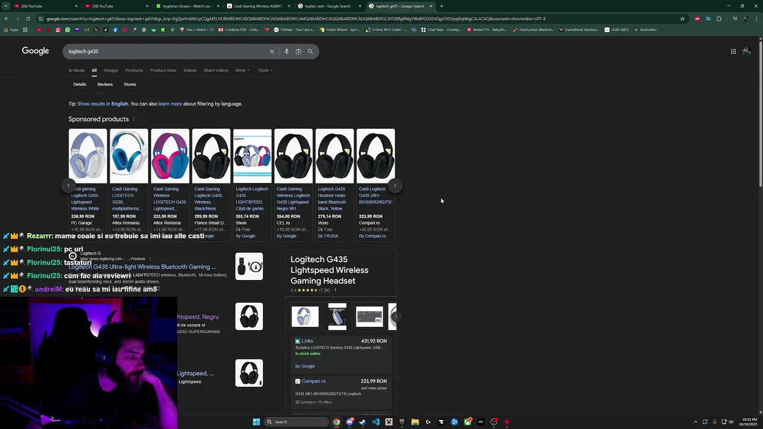Open Shein Logitech G435 product card
763x429 pixels.
252,185
